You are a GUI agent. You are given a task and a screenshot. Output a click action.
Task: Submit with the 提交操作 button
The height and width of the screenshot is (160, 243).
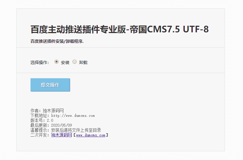[x=50, y=85]
